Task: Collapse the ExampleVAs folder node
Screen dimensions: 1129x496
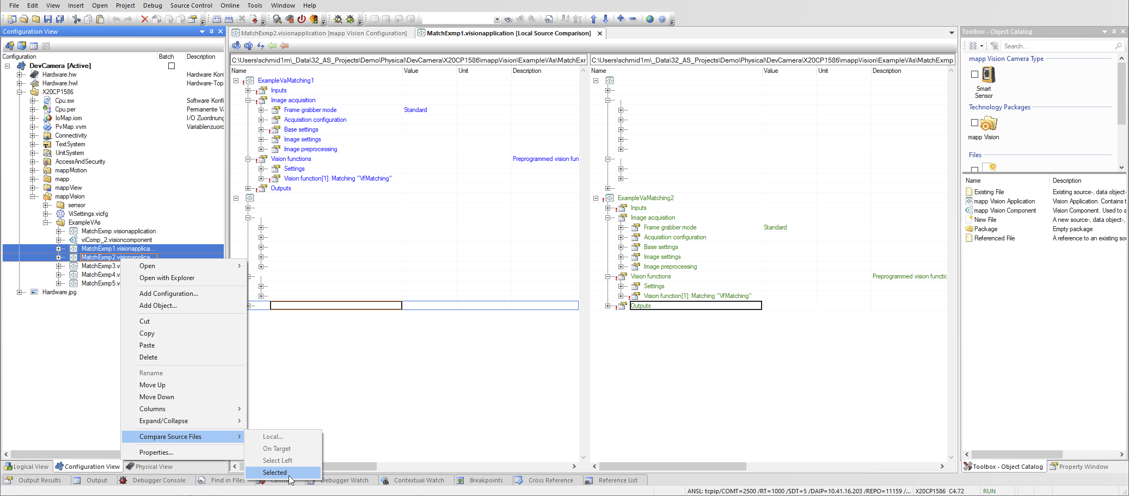Action: pyautogui.click(x=46, y=222)
